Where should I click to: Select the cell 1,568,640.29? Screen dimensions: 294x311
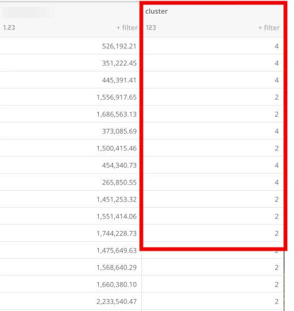(117, 267)
